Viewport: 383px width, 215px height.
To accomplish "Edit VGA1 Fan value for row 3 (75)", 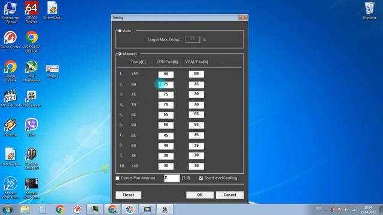I will tap(196, 94).
